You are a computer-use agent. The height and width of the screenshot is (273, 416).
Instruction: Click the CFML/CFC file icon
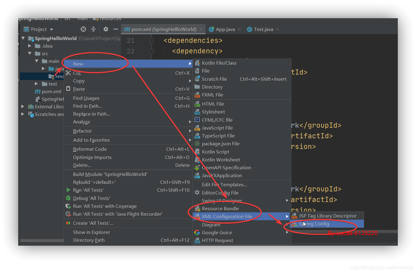tap(197, 120)
